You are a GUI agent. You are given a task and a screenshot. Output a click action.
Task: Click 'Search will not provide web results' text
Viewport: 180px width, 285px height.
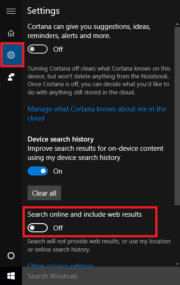pyautogui.click(x=99, y=246)
